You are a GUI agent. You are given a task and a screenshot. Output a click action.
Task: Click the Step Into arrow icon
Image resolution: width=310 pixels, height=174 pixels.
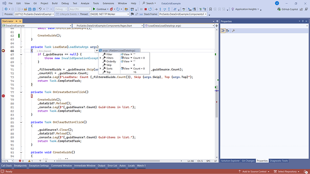click(160, 9)
